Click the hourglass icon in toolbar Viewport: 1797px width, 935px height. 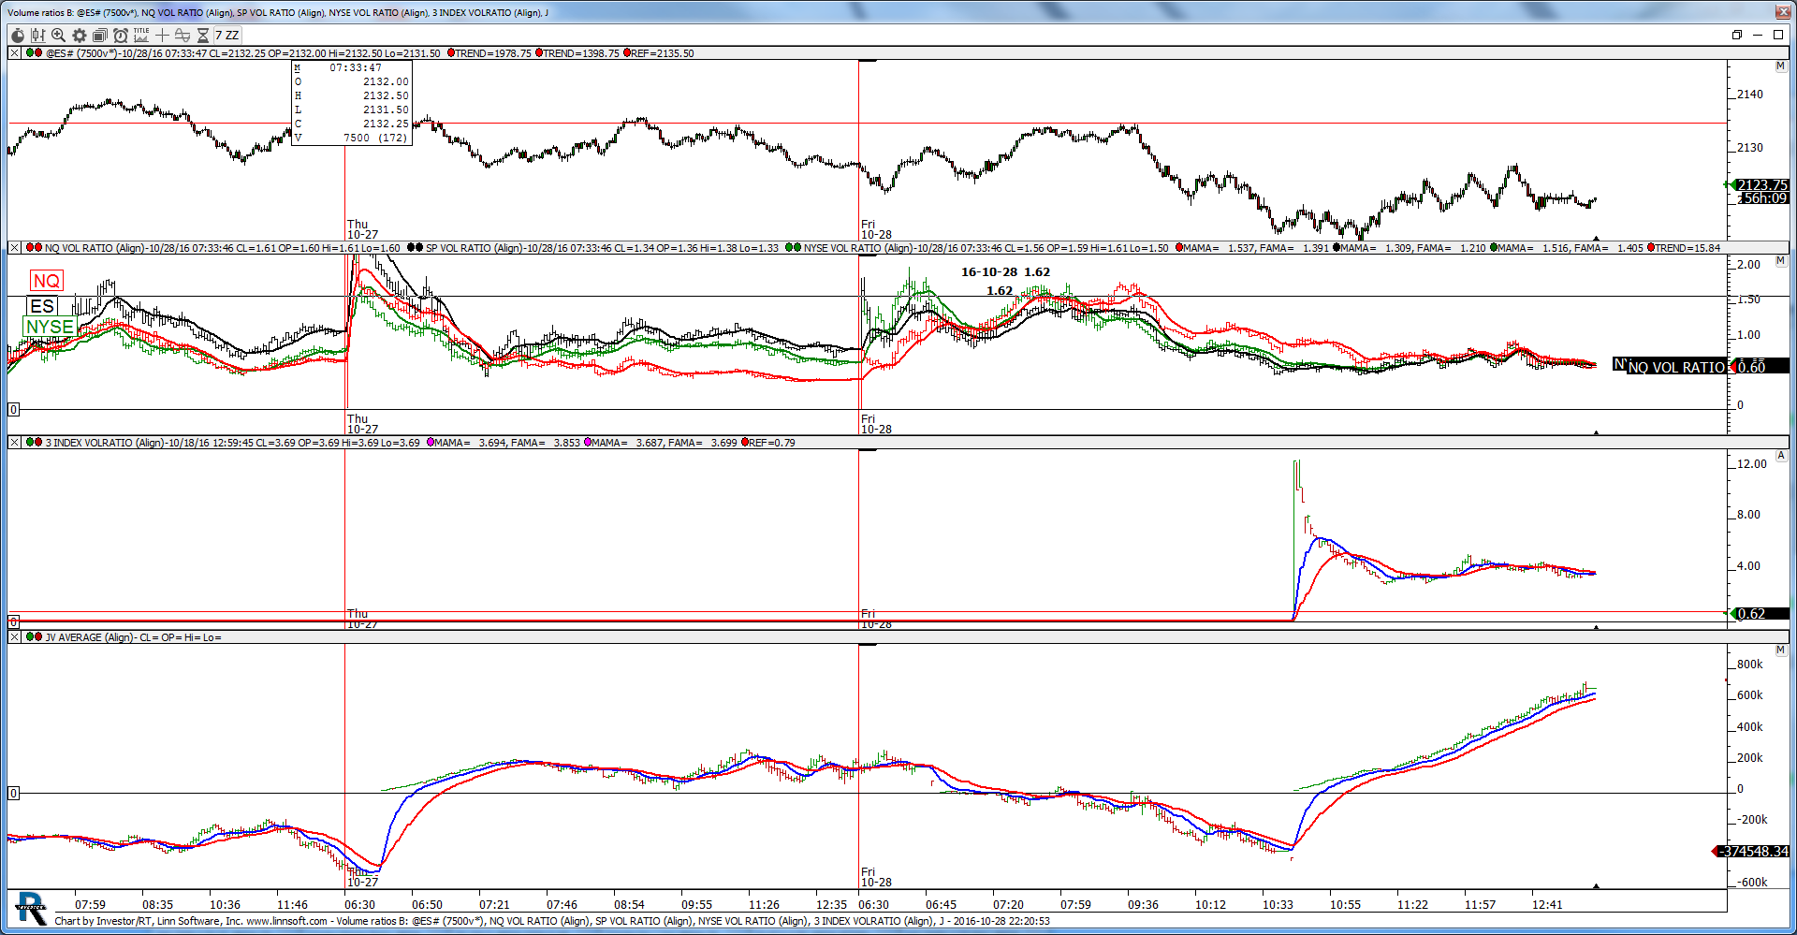tap(203, 36)
